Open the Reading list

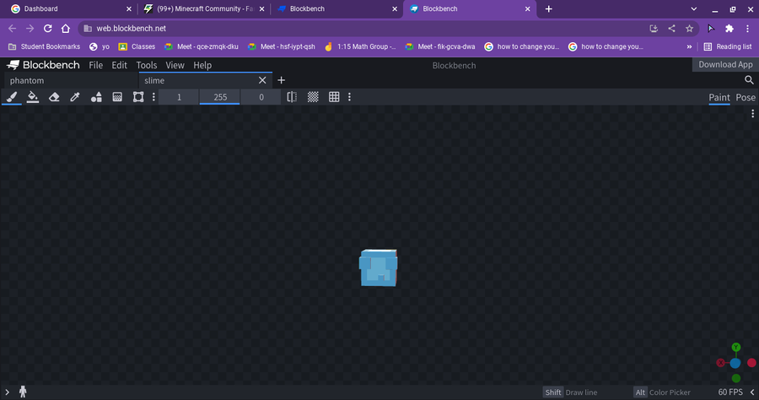point(728,46)
